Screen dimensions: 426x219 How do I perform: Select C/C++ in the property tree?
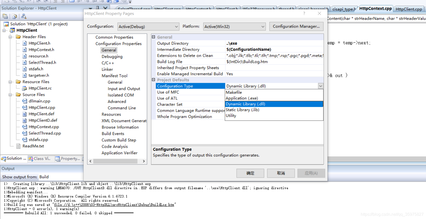108,63
